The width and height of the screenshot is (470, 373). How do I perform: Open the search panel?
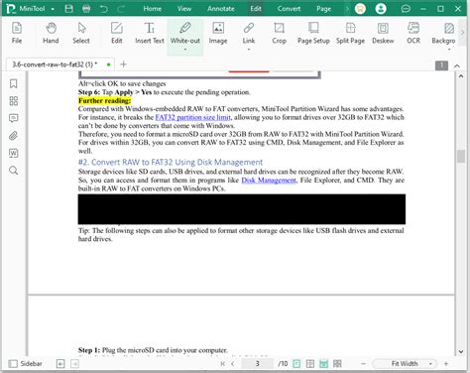[x=14, y=171]
